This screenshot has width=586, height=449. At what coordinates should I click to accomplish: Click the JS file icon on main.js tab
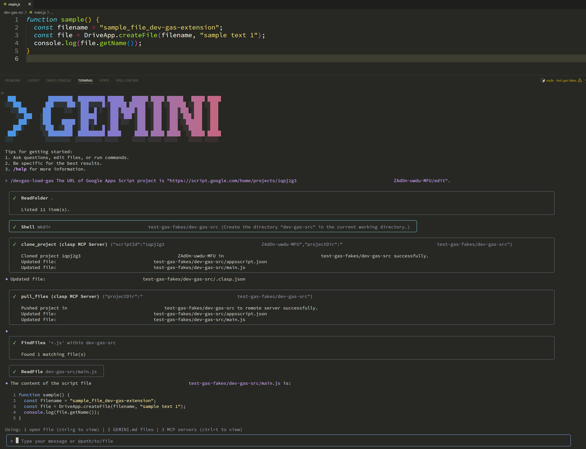5,4
